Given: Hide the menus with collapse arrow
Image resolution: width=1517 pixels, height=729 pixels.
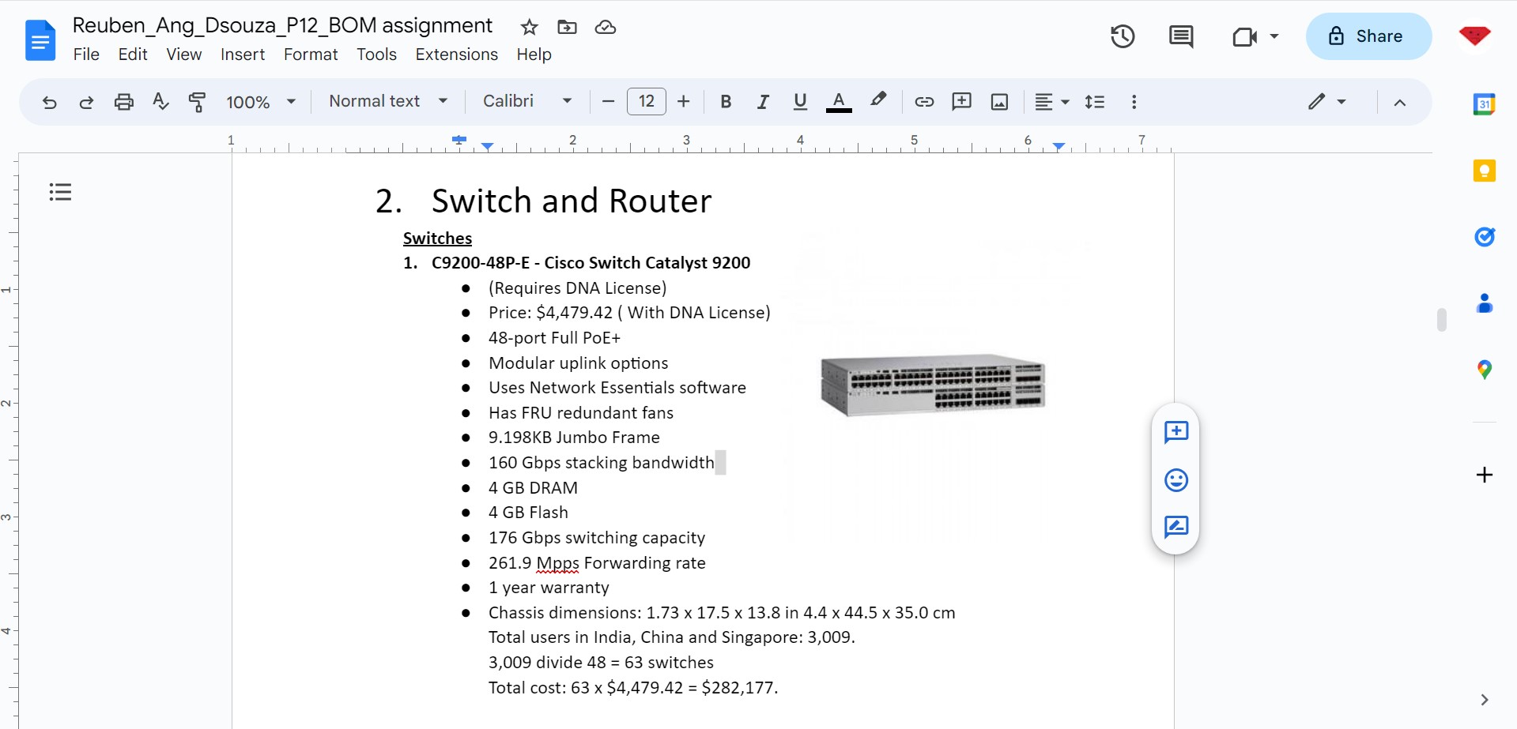Looking at the screenshot, I should [1400, 103].
